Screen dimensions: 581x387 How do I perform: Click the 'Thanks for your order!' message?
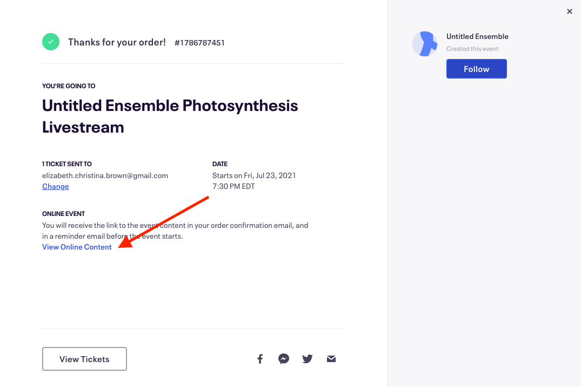(117, 42)
